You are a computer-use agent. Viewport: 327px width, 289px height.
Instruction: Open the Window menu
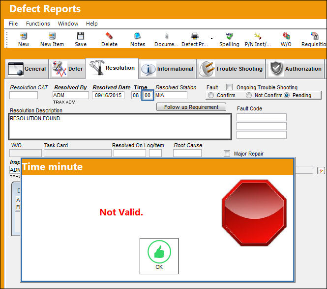[x=68, y=24]
